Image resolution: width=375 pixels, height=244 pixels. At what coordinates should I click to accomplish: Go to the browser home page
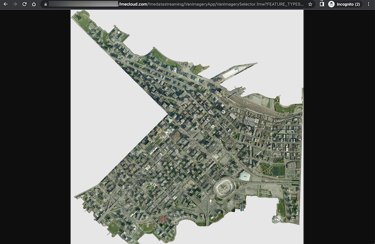click(x=34, y=4)
